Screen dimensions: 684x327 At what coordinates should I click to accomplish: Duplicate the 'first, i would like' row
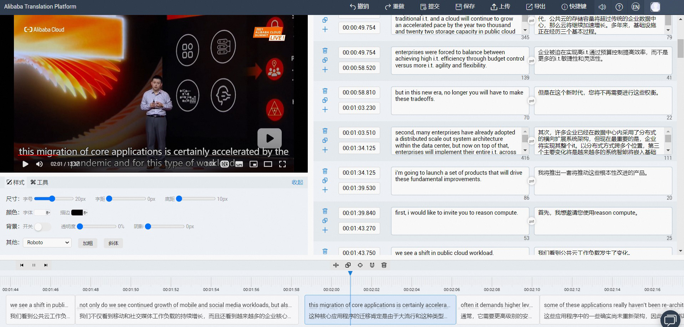325,221
